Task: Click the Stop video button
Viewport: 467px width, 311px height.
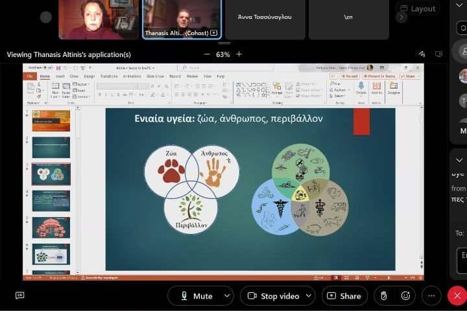Action: (274, 296)
